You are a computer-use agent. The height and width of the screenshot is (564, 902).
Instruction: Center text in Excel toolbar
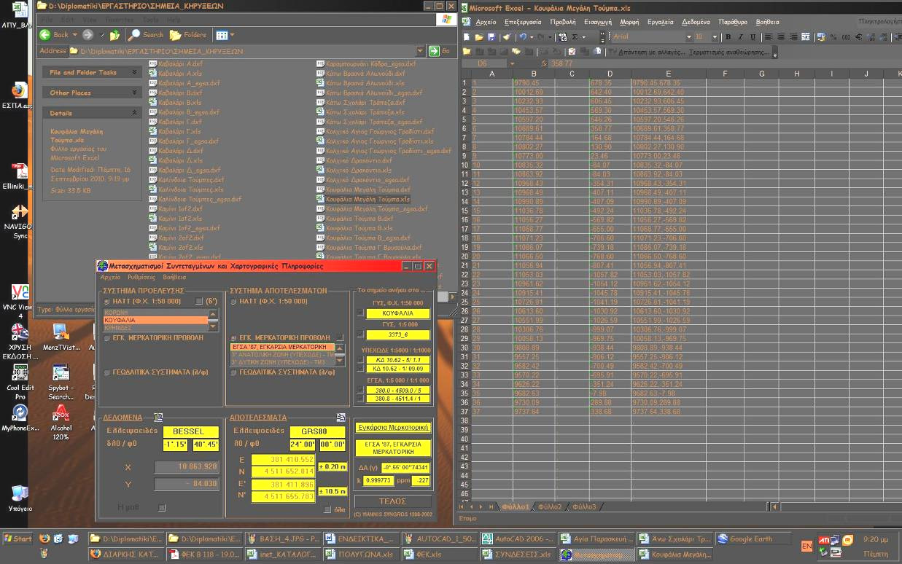pos(781,36)
